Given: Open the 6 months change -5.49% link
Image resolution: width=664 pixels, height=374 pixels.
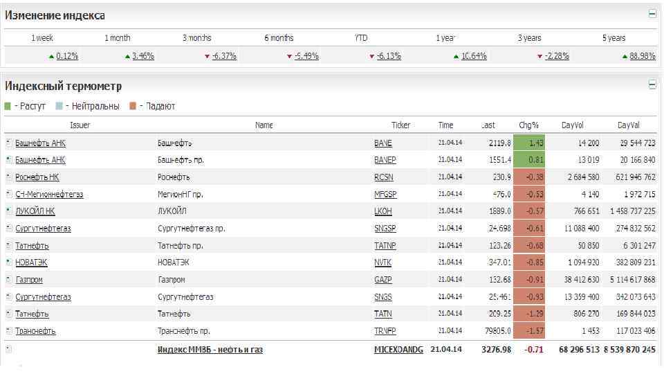Looking at the screenshot, I should click(x=306, y=56).
